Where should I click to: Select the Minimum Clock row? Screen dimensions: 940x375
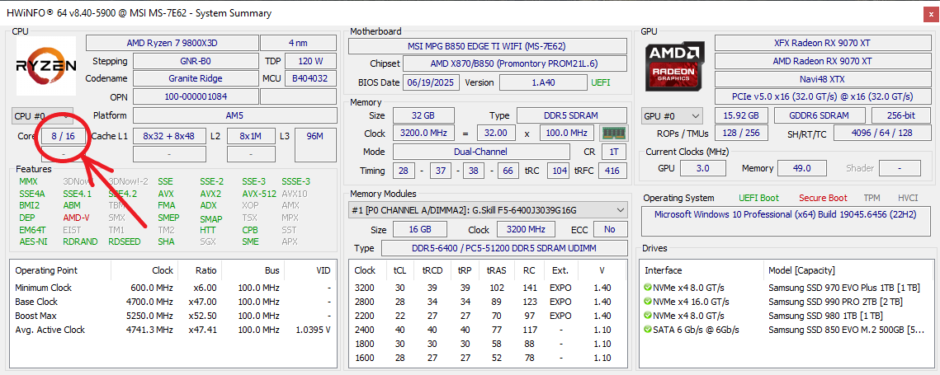click(172, 288)
